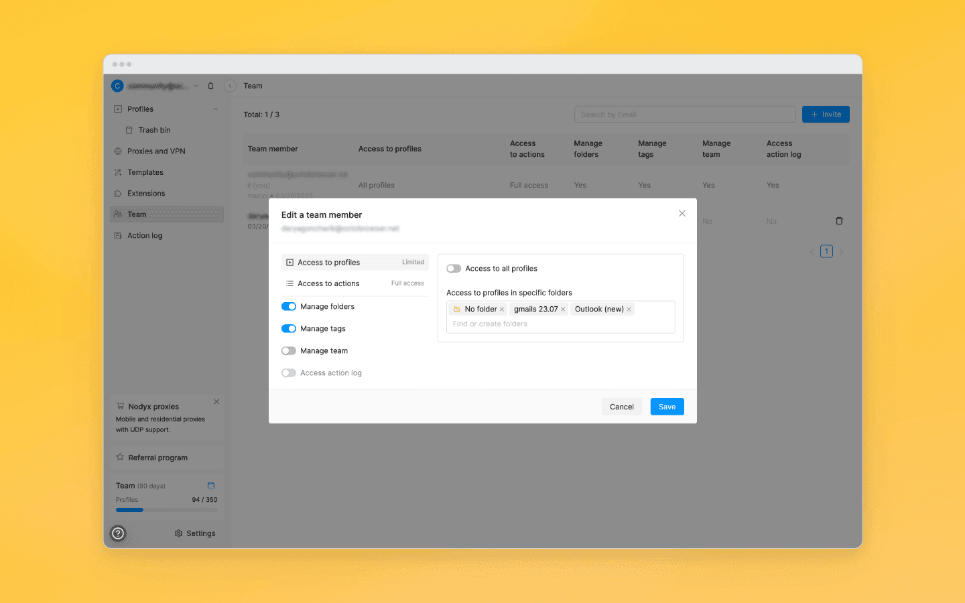Disable the Manage folders toggle
Image resolution: width=965 pixels, height=603 pixels.
289,307
